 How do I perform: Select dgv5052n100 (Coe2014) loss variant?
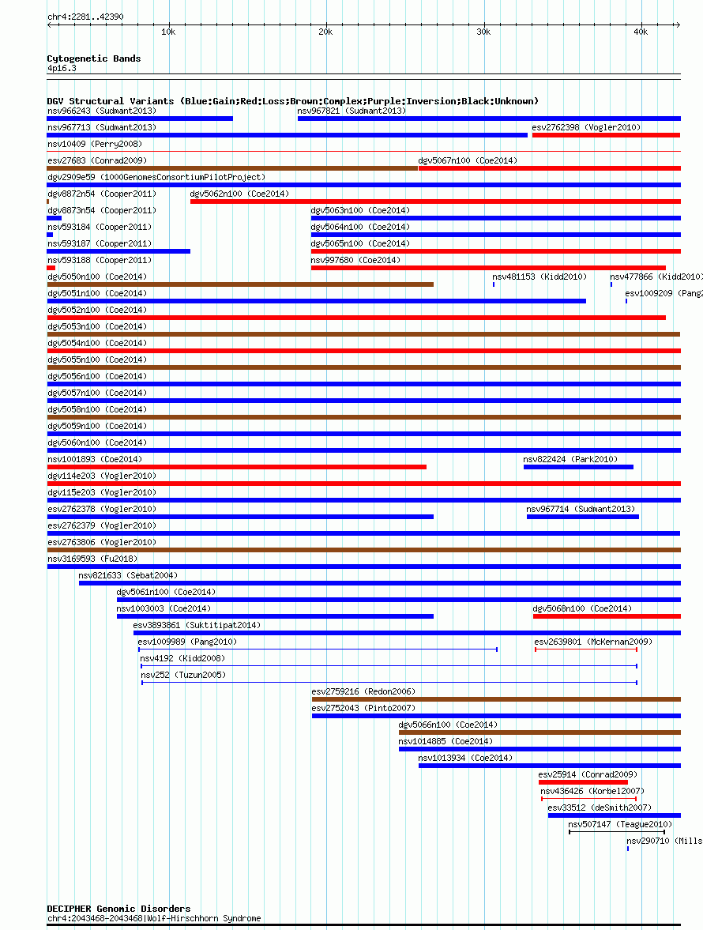point(356,318)
